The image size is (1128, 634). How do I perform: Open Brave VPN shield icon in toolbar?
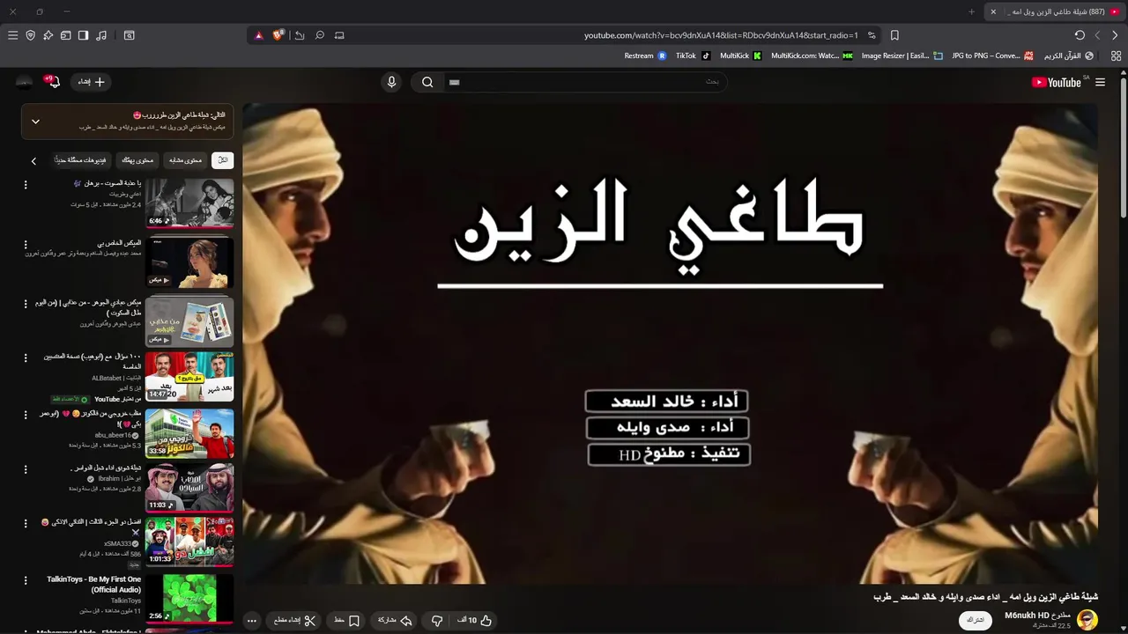click(x=30, y=35)
